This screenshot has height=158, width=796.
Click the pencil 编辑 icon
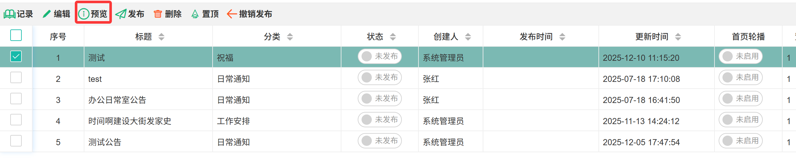[x=47, y=14]
